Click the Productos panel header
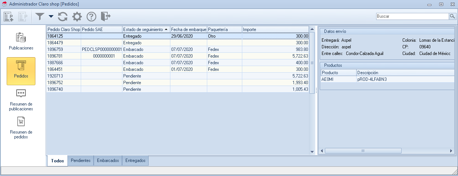 [387, 65]
